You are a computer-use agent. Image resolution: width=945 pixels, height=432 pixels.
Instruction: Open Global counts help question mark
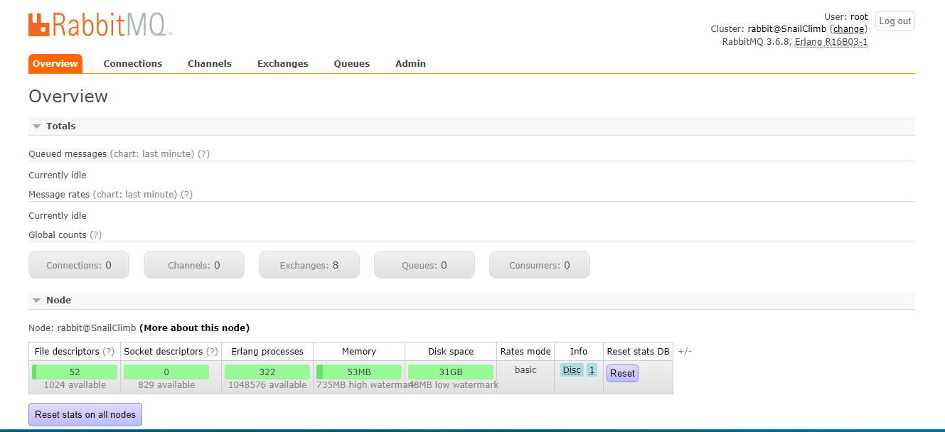pyautogui.click(x=96, y=235)
